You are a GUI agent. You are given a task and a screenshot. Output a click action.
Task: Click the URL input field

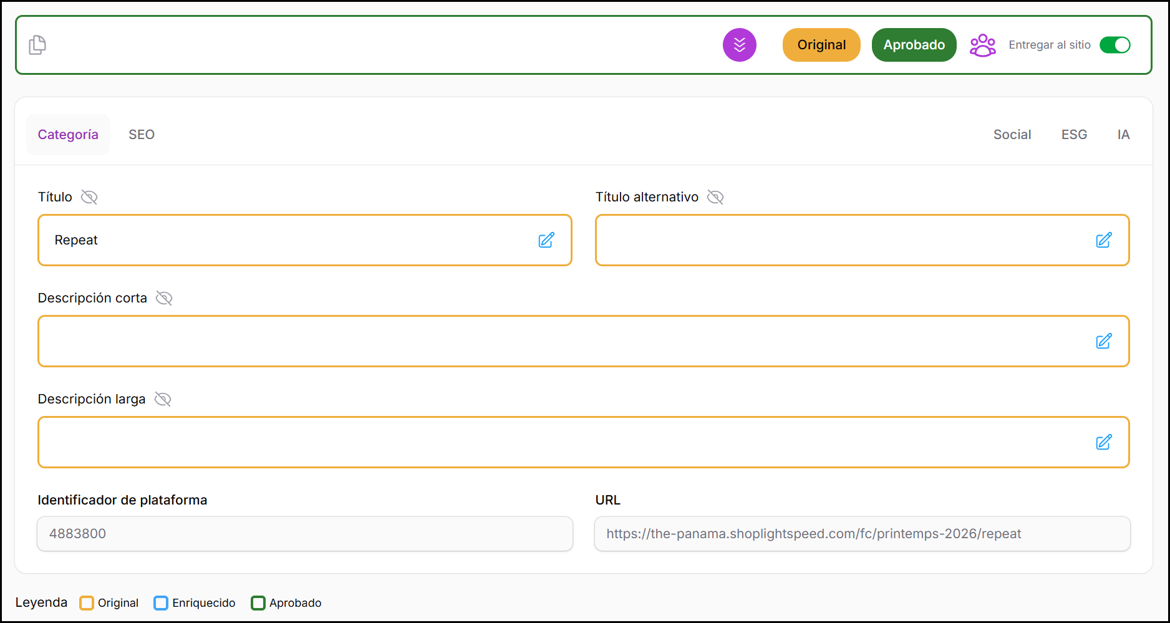862,534
